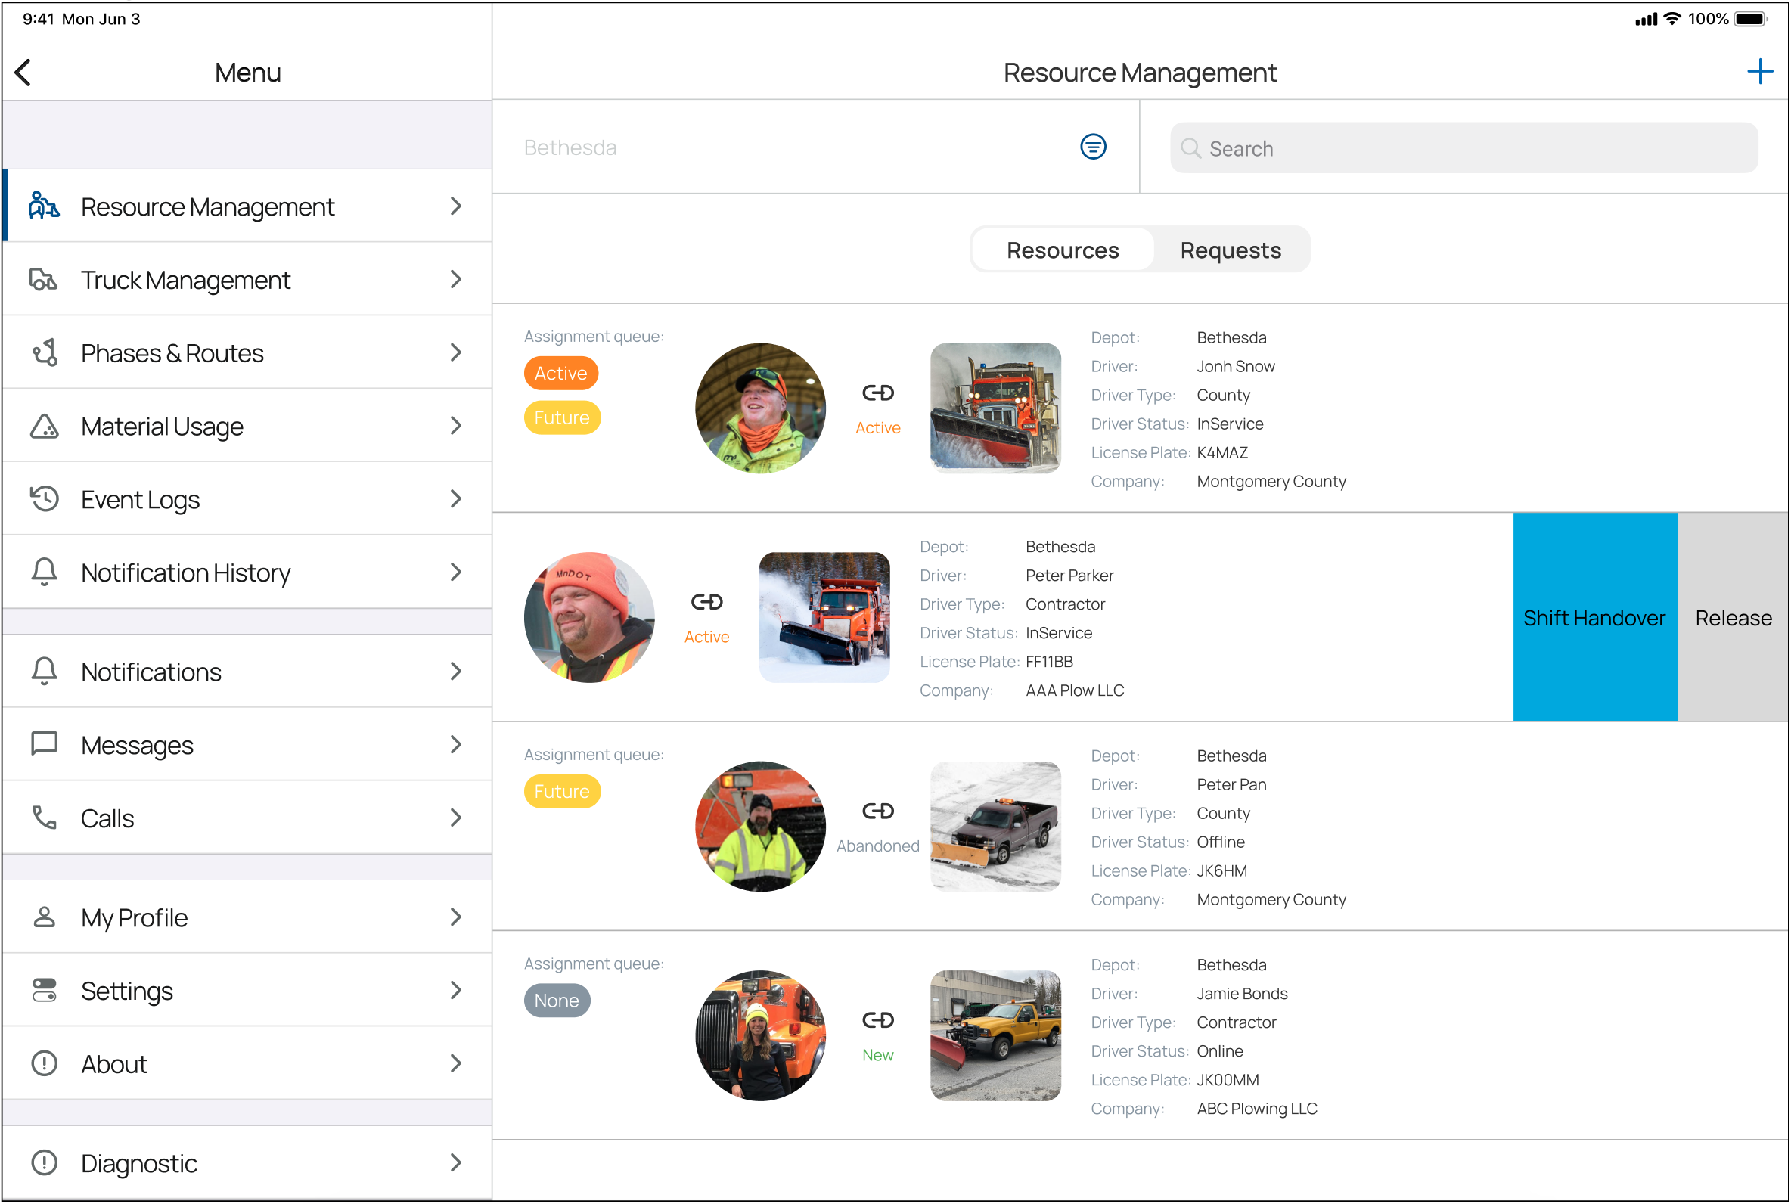Open the depot filter icon next to Bethesda
Screen dimensions: 1791x1204
1092,147
